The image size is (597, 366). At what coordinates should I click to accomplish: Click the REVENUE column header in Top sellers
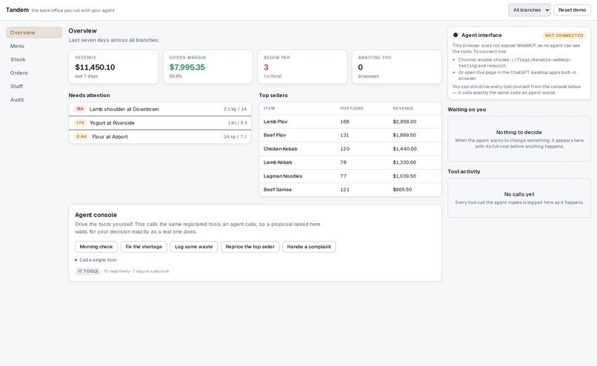tap(403, 108)
